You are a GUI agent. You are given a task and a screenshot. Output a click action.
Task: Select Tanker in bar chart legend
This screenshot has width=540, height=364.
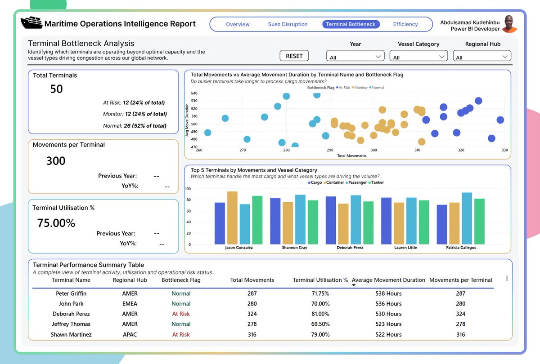[377, 183]
